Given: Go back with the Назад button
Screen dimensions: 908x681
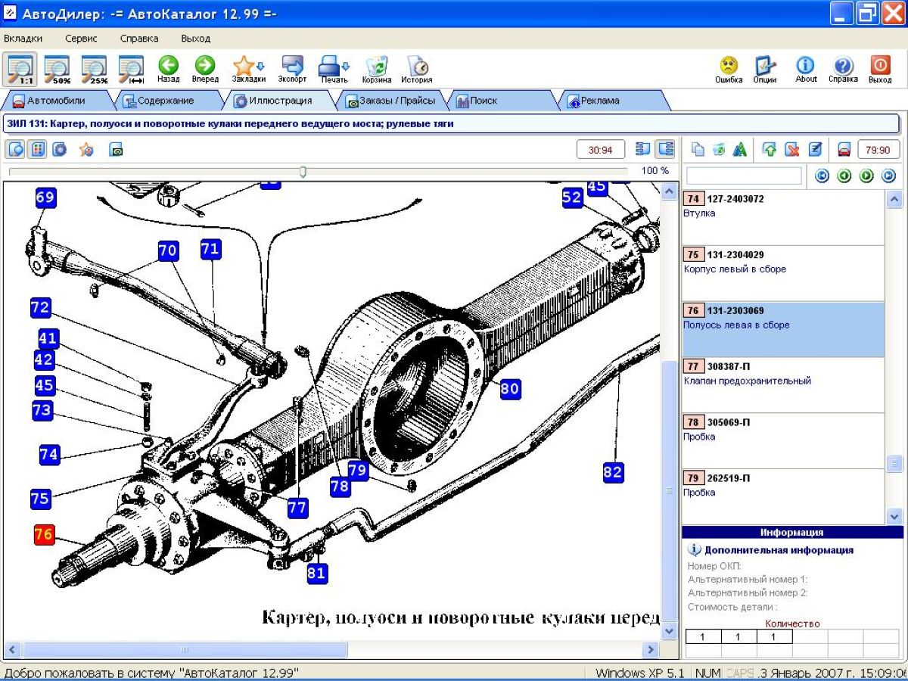Looking at the screenshot, I should pyautogui.click(x=168, y=70).
